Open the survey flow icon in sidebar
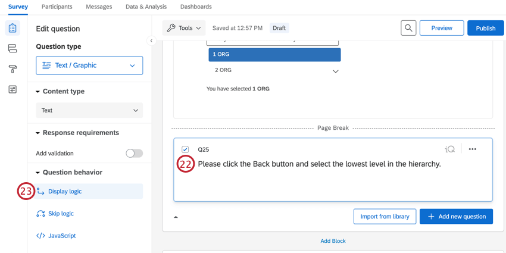The width and height of the screenshot is (506, 253). pos(13,49)
